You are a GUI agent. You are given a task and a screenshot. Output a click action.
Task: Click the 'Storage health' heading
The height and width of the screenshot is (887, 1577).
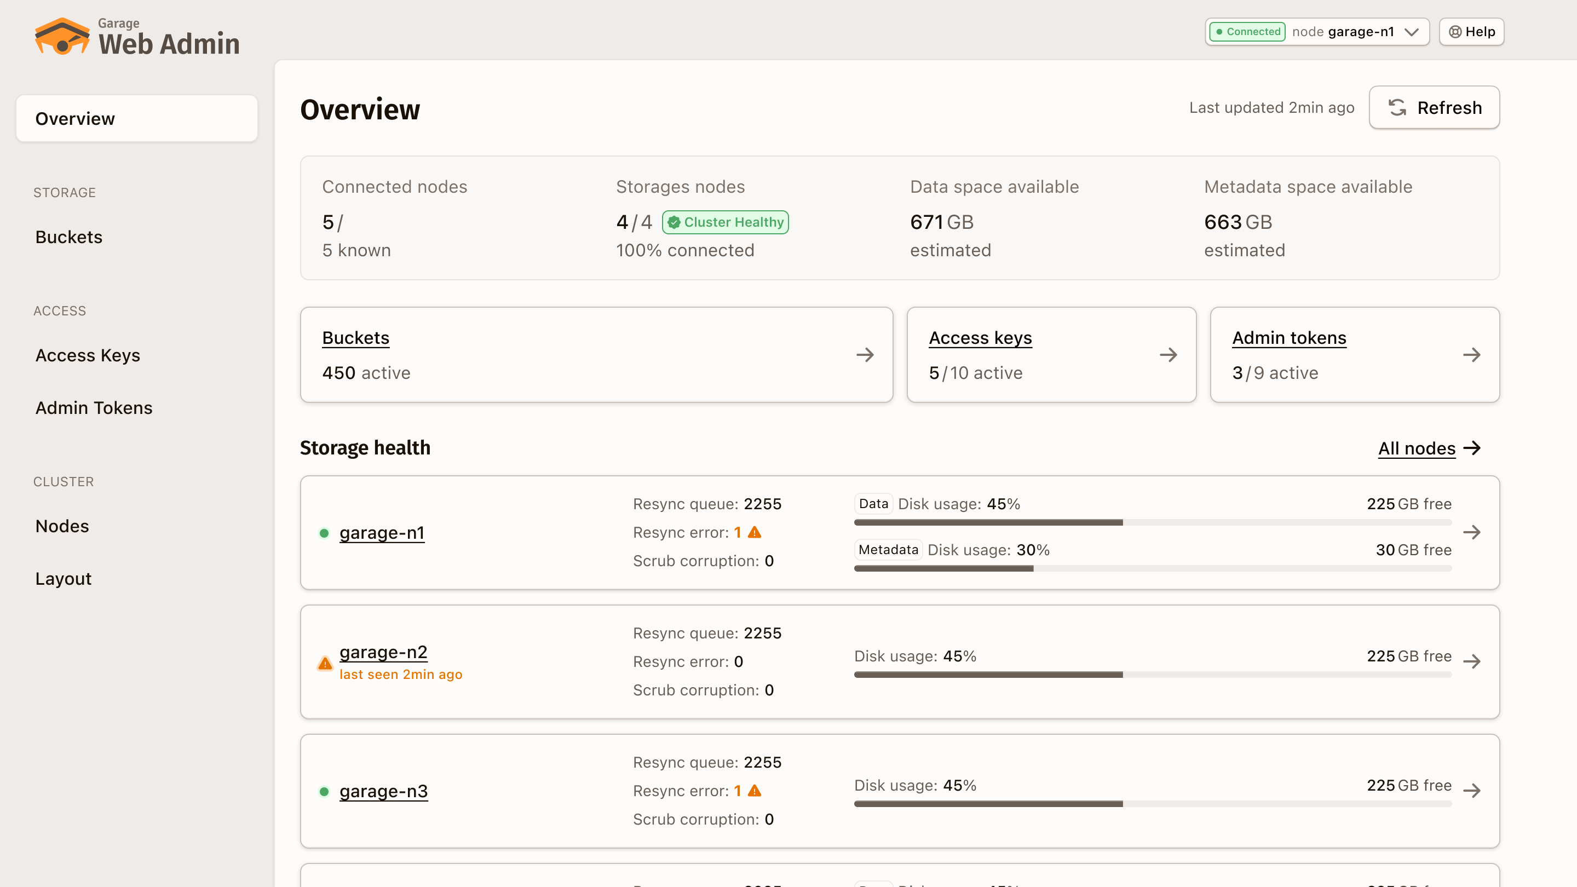[x=365, y=448]
